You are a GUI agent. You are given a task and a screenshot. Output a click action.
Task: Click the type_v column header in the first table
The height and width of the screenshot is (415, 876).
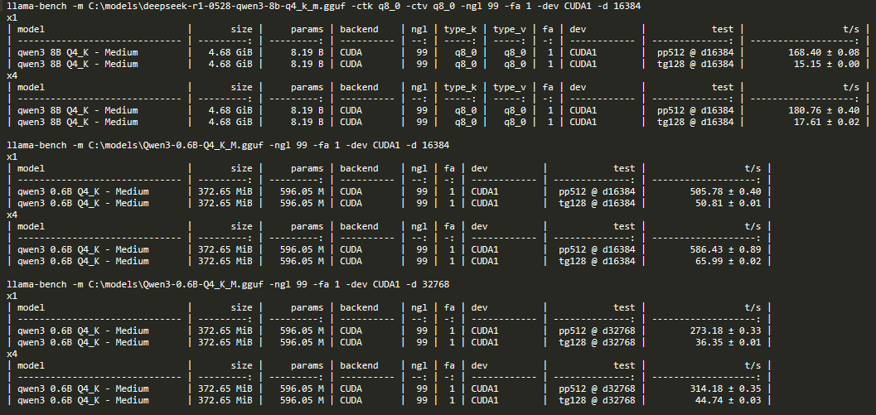pyautogui.click(x=508, y=29)
